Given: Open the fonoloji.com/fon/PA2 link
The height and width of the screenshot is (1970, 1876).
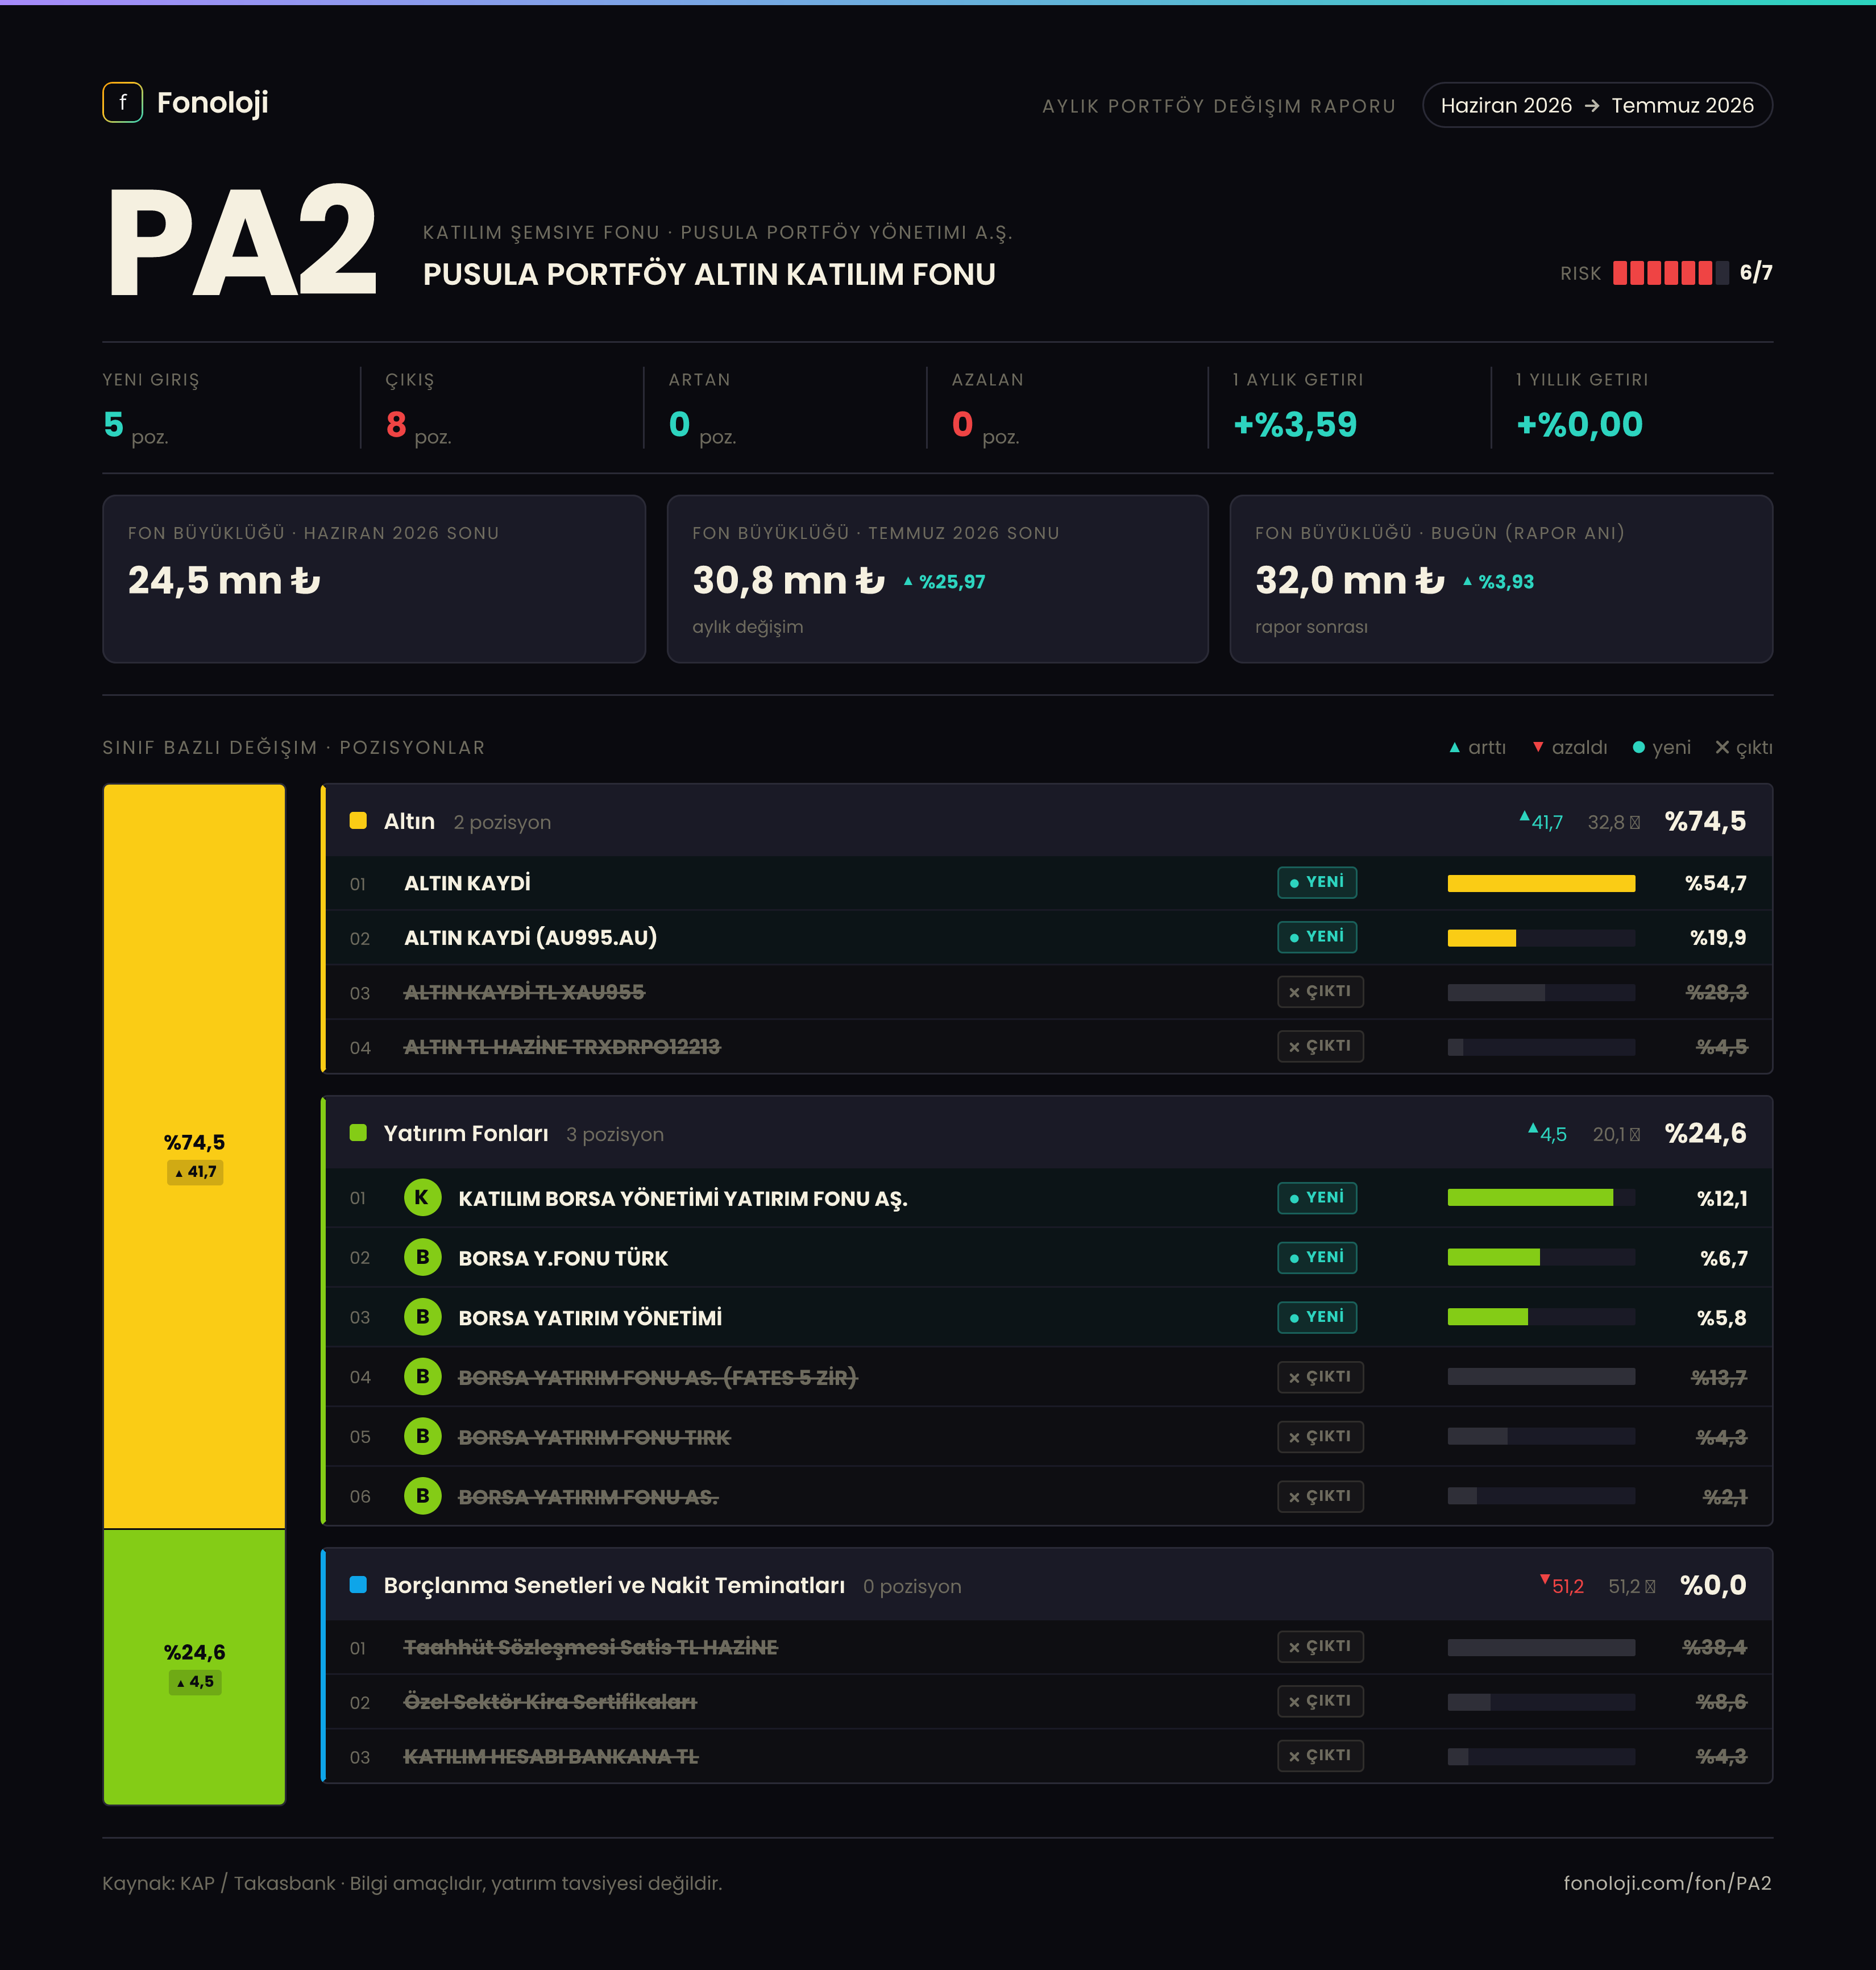Looking at the screenshot, I should click(1668, 1883).
